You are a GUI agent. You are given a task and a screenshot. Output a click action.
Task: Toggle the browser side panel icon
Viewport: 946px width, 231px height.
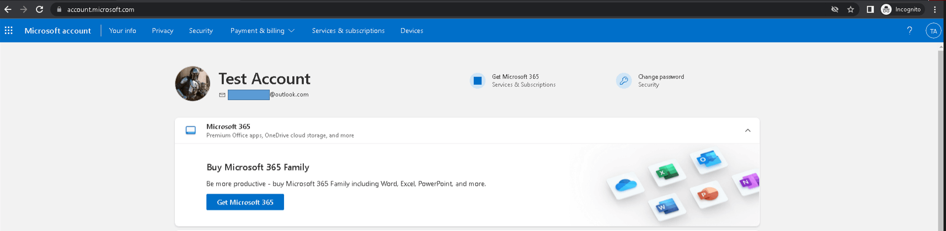tap(870, 9)
